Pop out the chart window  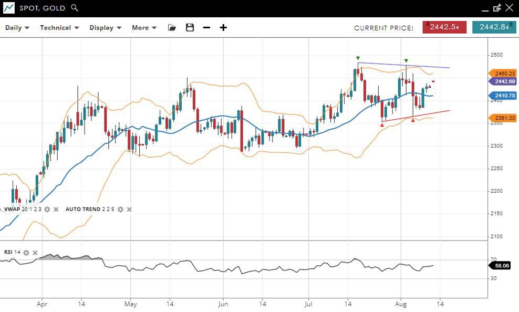497,8
